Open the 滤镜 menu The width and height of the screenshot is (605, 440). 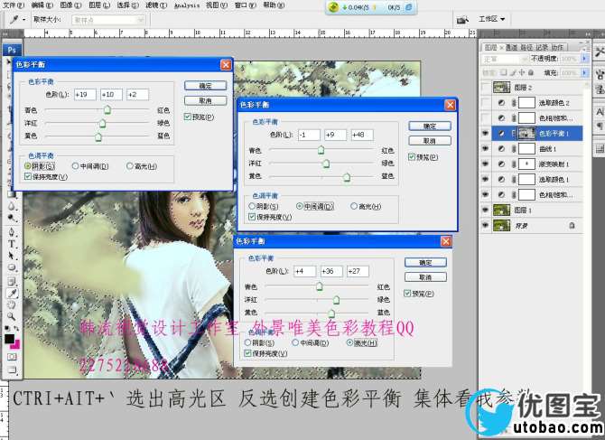tap(156, 5)
